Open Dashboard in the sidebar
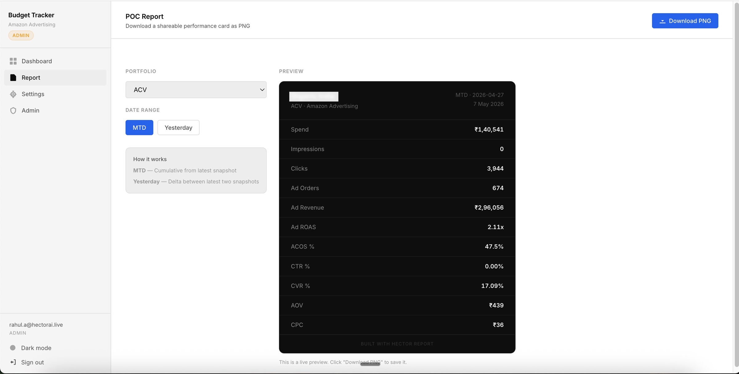The height and width of the screenshot is (374, 739). point(55,61)
